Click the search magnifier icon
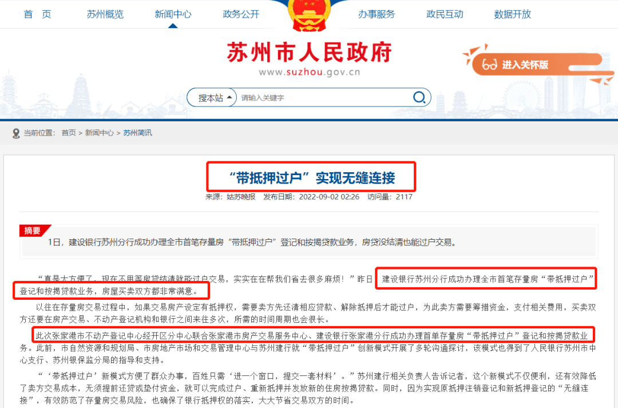The image size is (618, 408). point(419,97)
